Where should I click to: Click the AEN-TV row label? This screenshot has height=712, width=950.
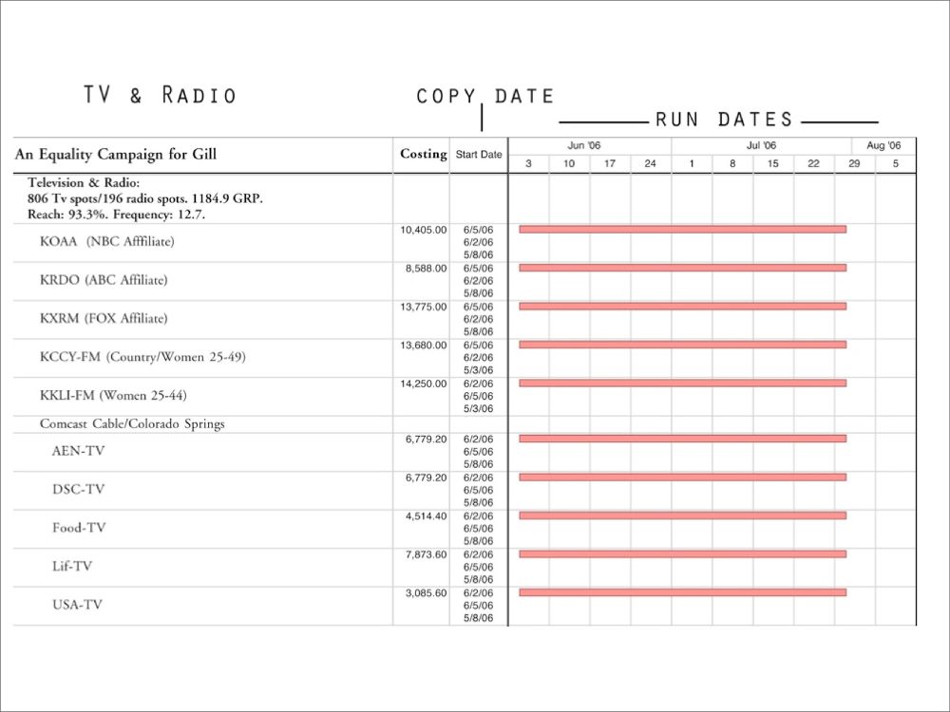pos(78,451)
